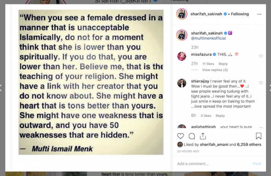Open missfazura's profile picture

[x=181, y=56]
